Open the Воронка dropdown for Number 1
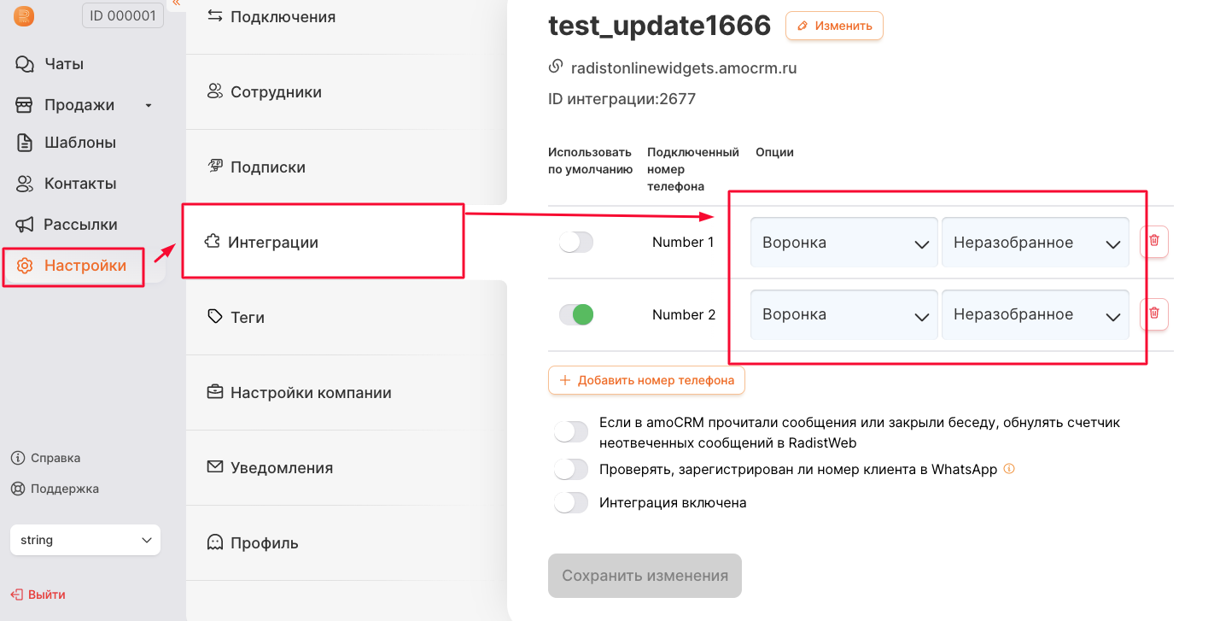The height and width of the screenshot is (621, 1214). [x=843, y=243]
